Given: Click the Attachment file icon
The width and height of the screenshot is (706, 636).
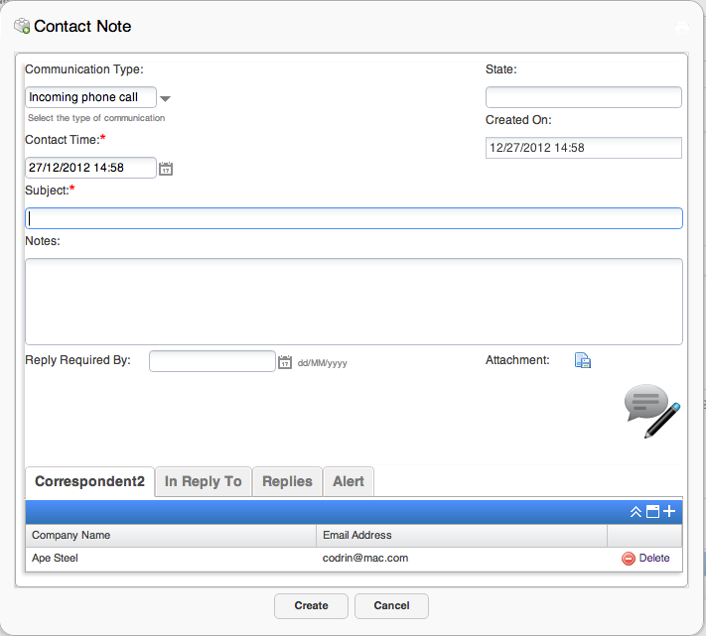Looking at the screenshot, I should (x=583, y=360).
